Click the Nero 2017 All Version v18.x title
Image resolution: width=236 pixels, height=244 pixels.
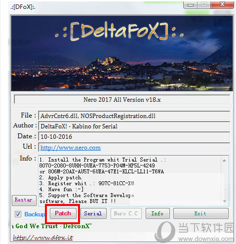(122, 99)
